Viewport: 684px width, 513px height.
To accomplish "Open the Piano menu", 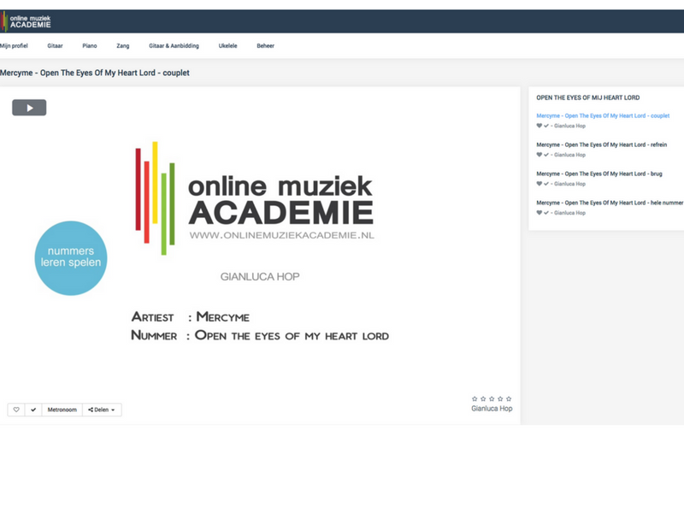I will 90,45.
